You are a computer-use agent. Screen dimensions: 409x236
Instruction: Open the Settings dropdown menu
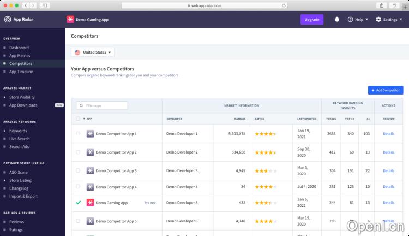click(389, 19)
